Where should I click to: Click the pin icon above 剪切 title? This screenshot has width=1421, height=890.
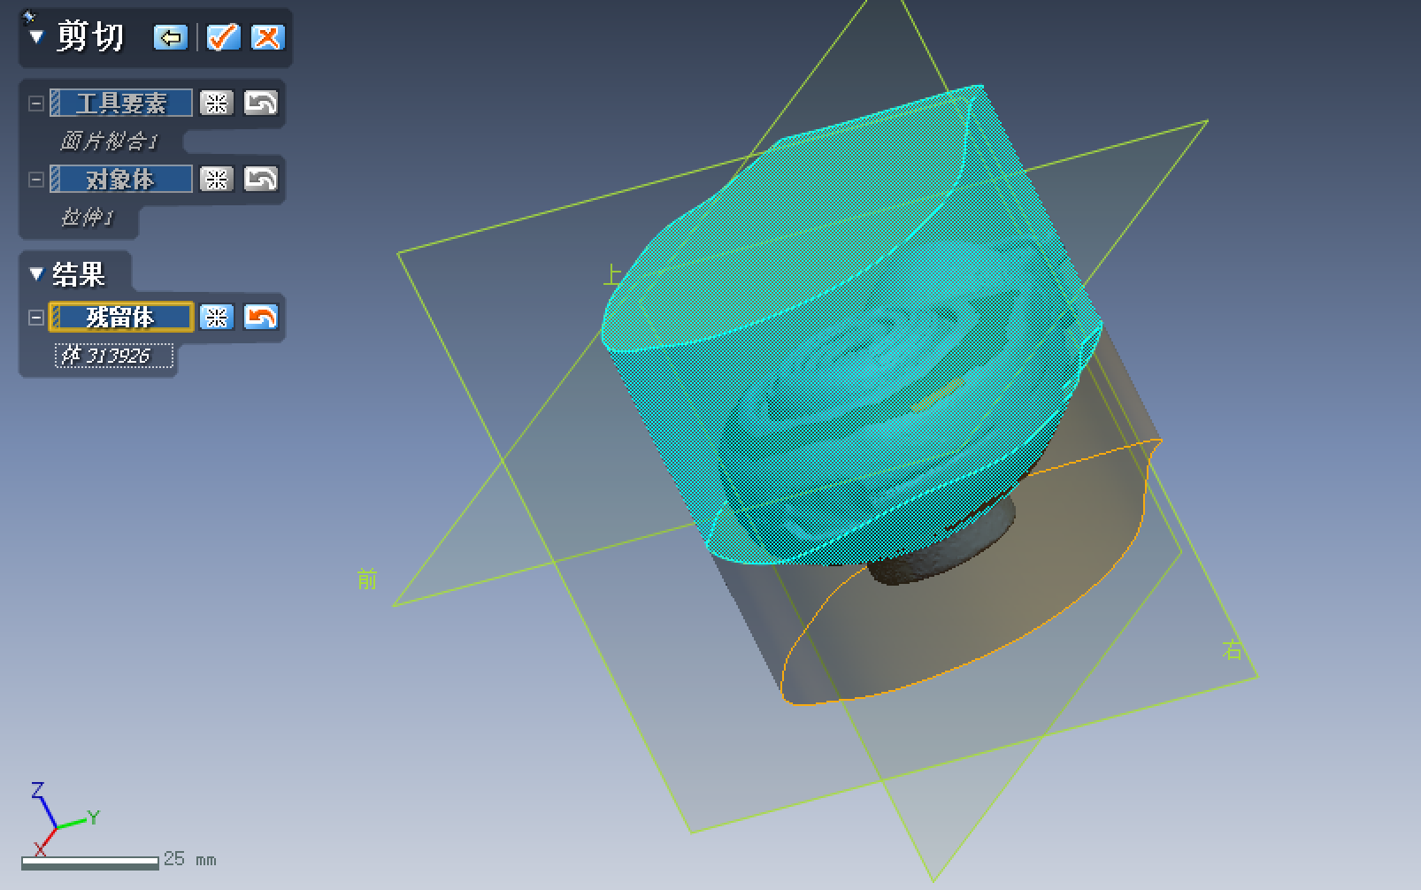point(29,16)
